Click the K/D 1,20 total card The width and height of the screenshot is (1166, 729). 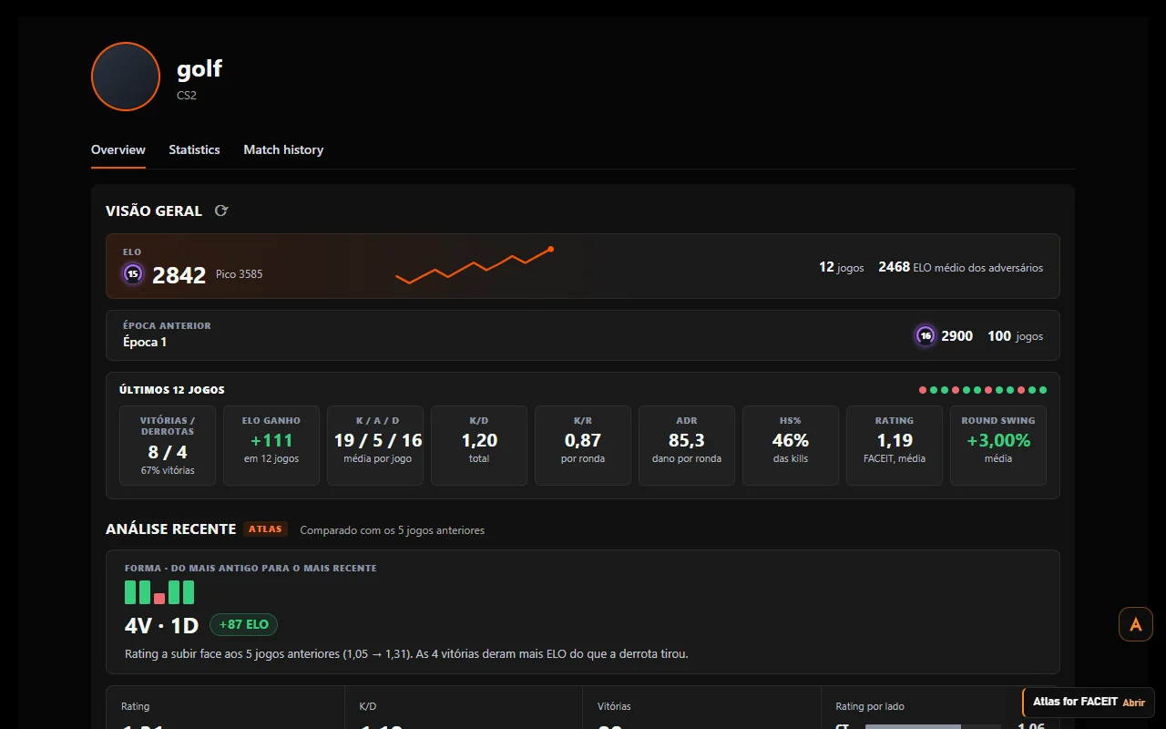(479, 446)
